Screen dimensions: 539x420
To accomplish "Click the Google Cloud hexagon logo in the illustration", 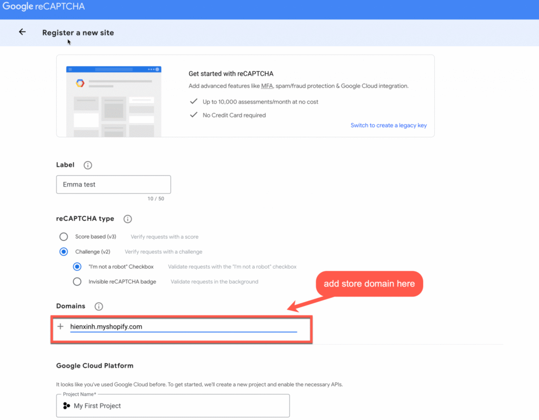I will pyautogui.click(x=80, y=83).
